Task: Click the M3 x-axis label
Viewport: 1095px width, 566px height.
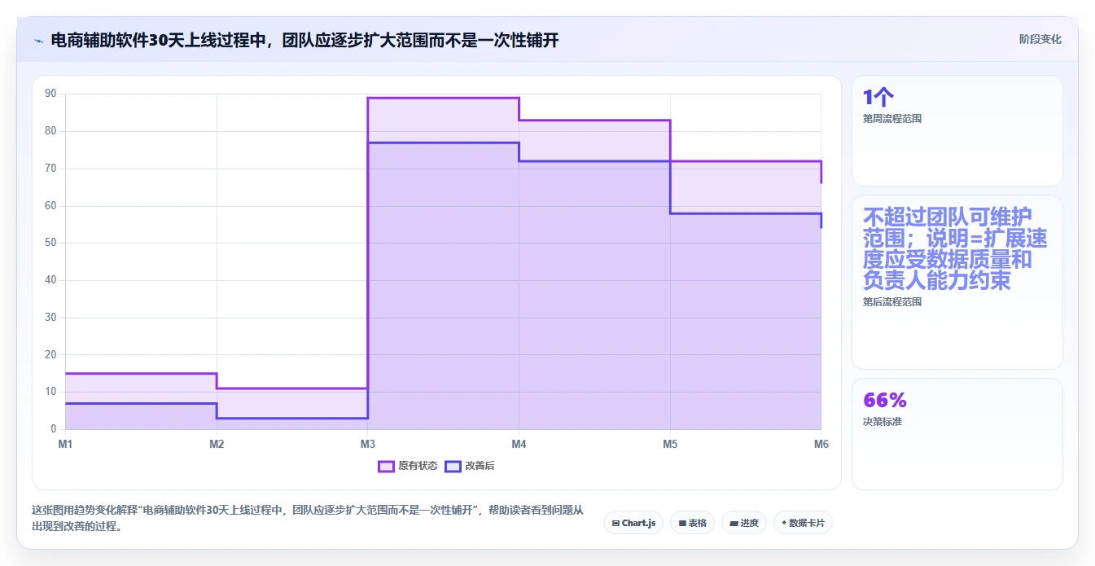Action: [367, 444]
